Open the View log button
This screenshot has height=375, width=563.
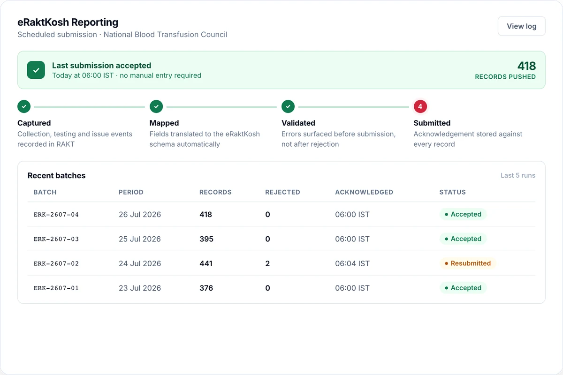click(x=521, y=26)
